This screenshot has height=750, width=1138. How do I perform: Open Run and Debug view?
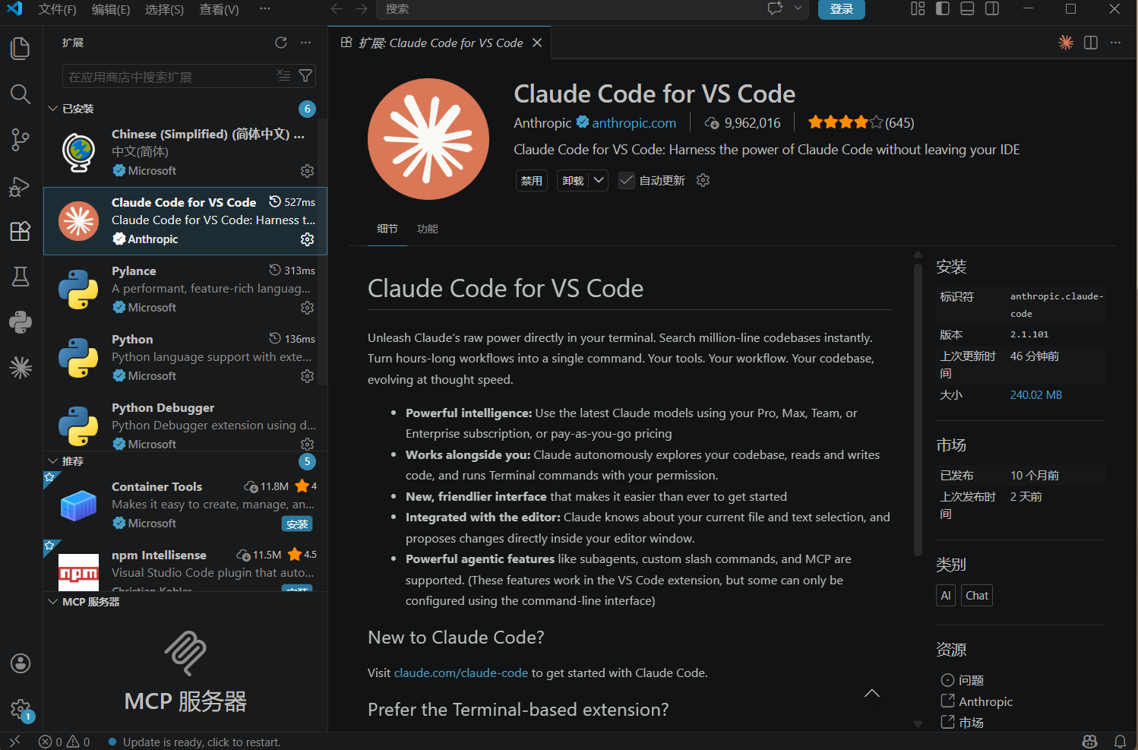point(21,186)
